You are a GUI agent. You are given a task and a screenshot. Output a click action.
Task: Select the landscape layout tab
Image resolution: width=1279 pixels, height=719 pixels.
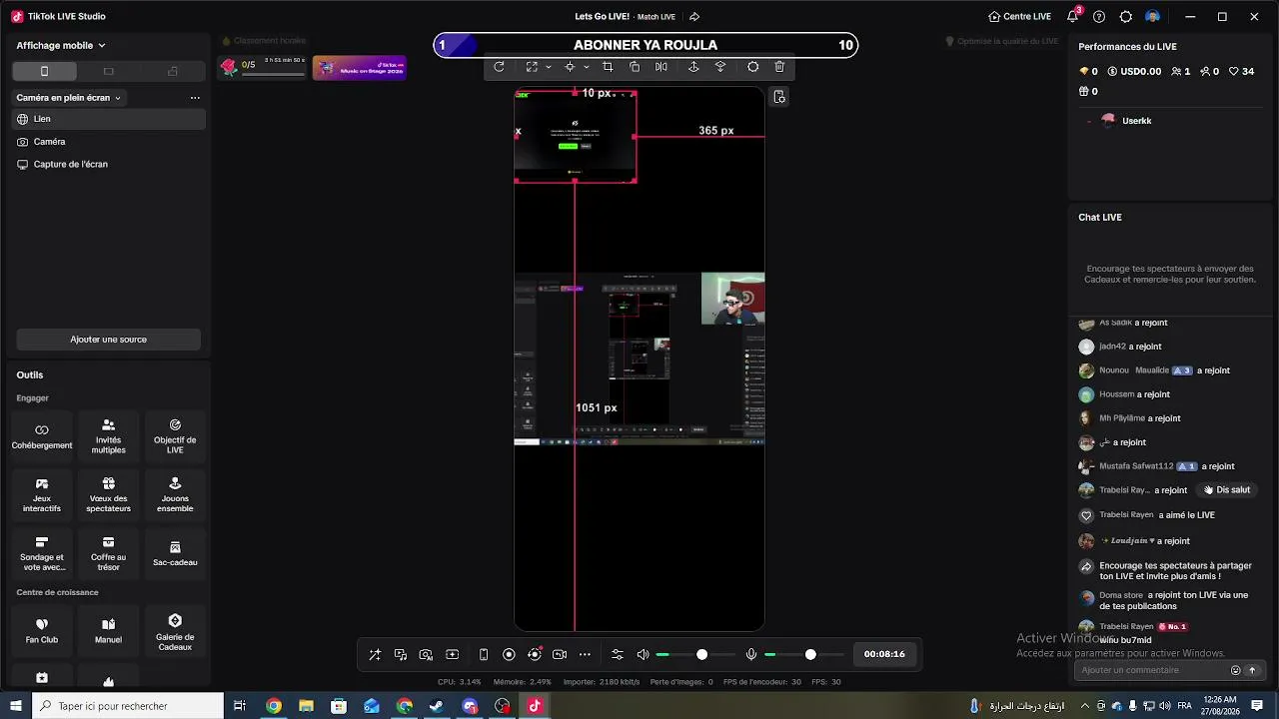(x=109, y=71)
